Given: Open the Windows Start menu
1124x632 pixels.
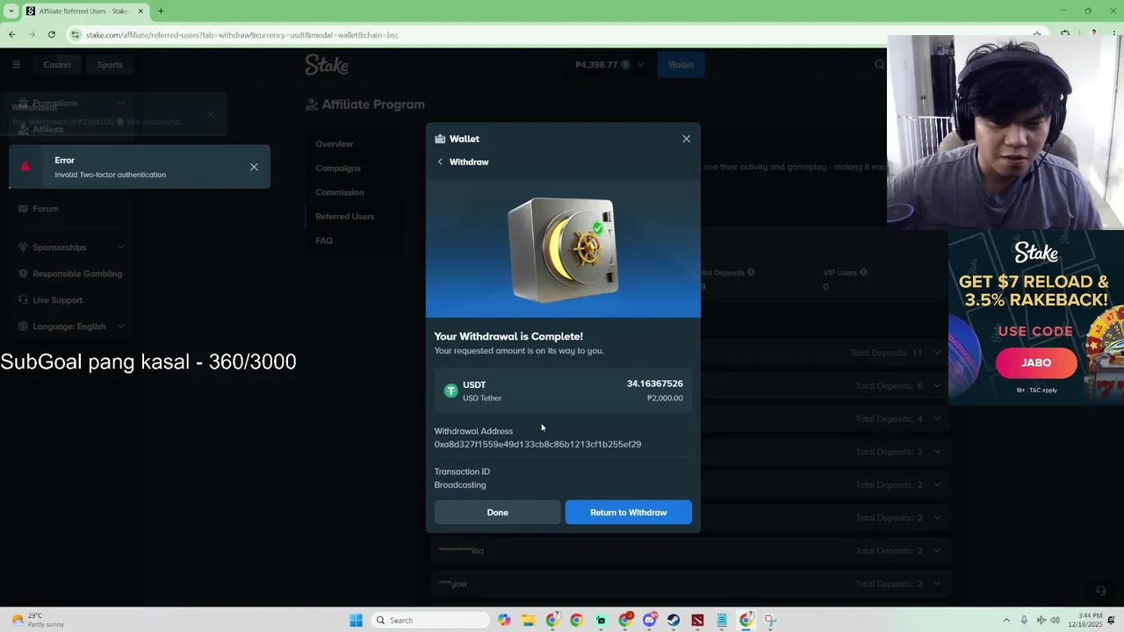Looking at the screenshot, I should (x=356, y=621).
